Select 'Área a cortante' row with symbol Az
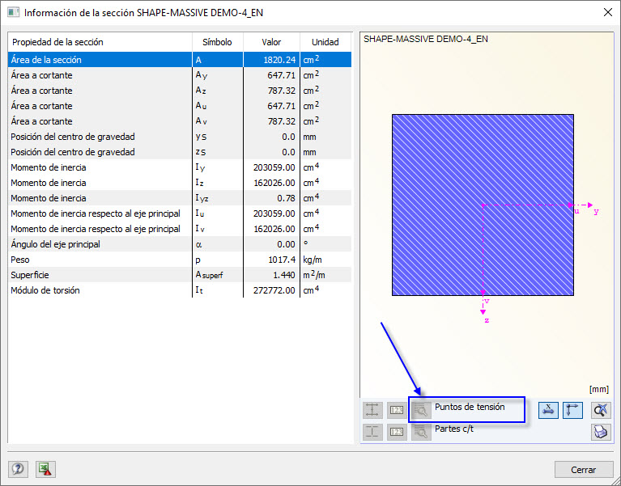This screenshot has height=486, width=621. coord(180,91)
